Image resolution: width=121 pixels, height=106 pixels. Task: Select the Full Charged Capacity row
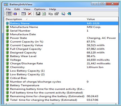point(61,49)
